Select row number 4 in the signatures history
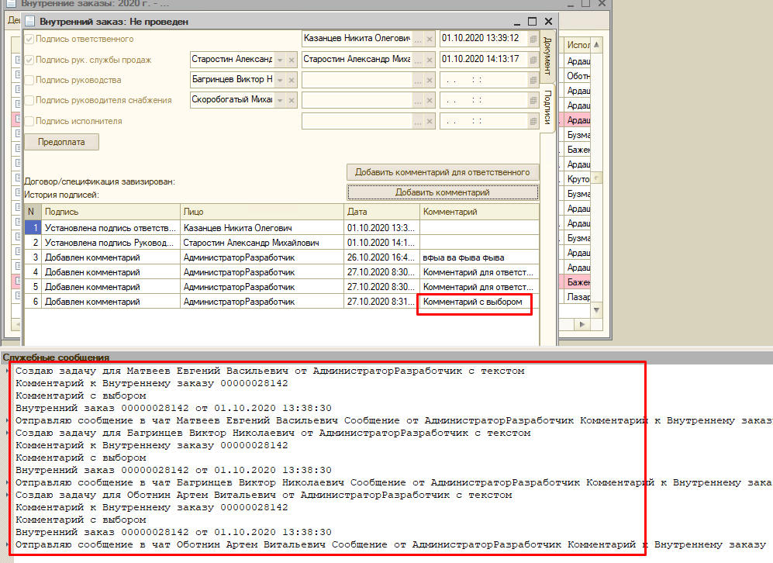773x563 pixels. coord(33,272)
